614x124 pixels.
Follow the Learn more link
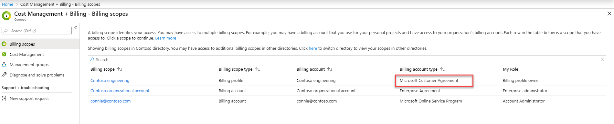pyautogui.click(x=165, y=38)
